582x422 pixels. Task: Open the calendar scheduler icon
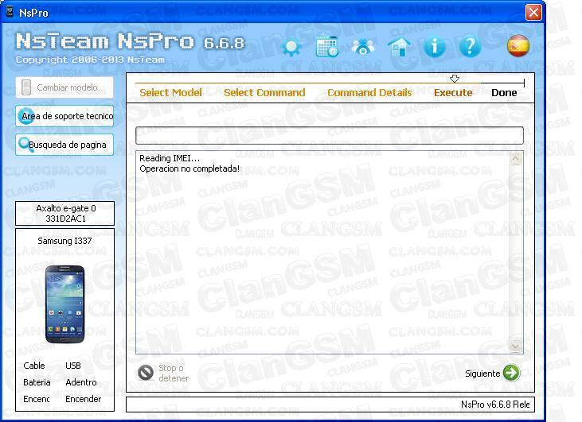pos(326,46)
